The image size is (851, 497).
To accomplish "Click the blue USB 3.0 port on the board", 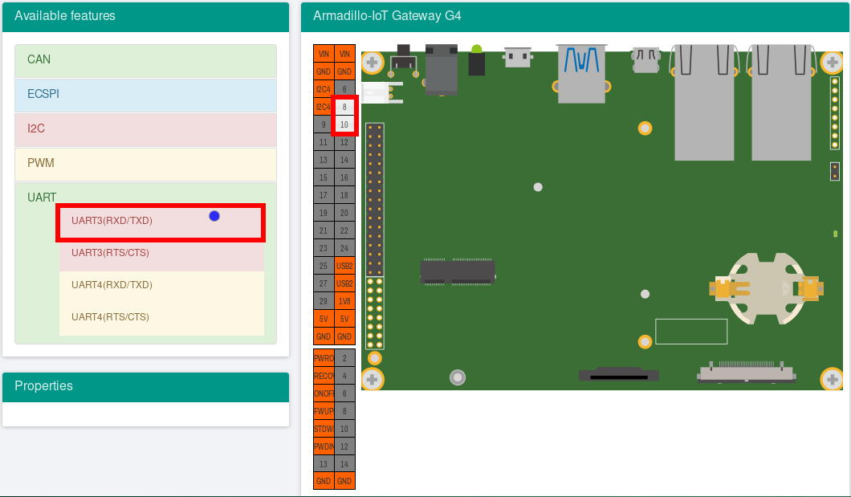I will [x=582, y=74].
